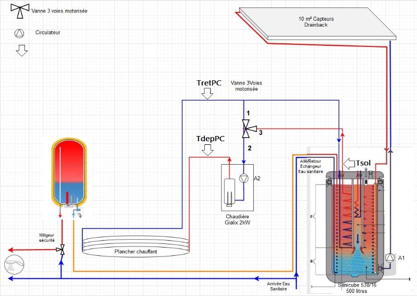Click the "Mitigeur sécurité" label

pyautogui.click(x=47, y=238)
